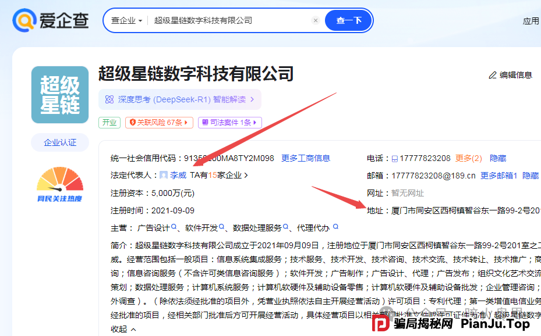
Task: Select the 关联风险 alert icon
Action: click(132, 123)
